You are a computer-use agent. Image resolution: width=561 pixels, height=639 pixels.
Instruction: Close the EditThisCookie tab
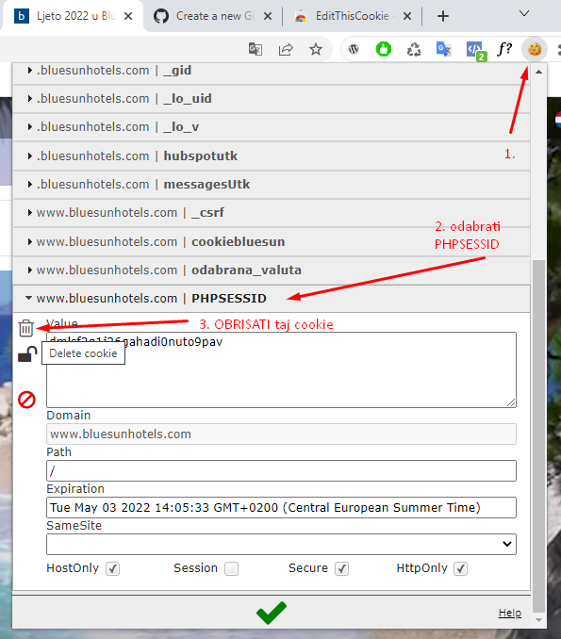[x=407, y=16]
